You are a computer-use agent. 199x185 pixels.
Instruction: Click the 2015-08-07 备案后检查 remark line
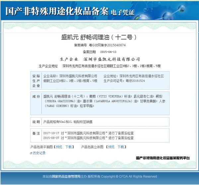pyautogui.click(x=89, y=138)
